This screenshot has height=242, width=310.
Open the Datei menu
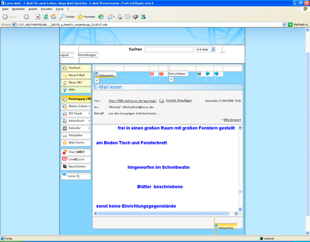click(5, 9)
